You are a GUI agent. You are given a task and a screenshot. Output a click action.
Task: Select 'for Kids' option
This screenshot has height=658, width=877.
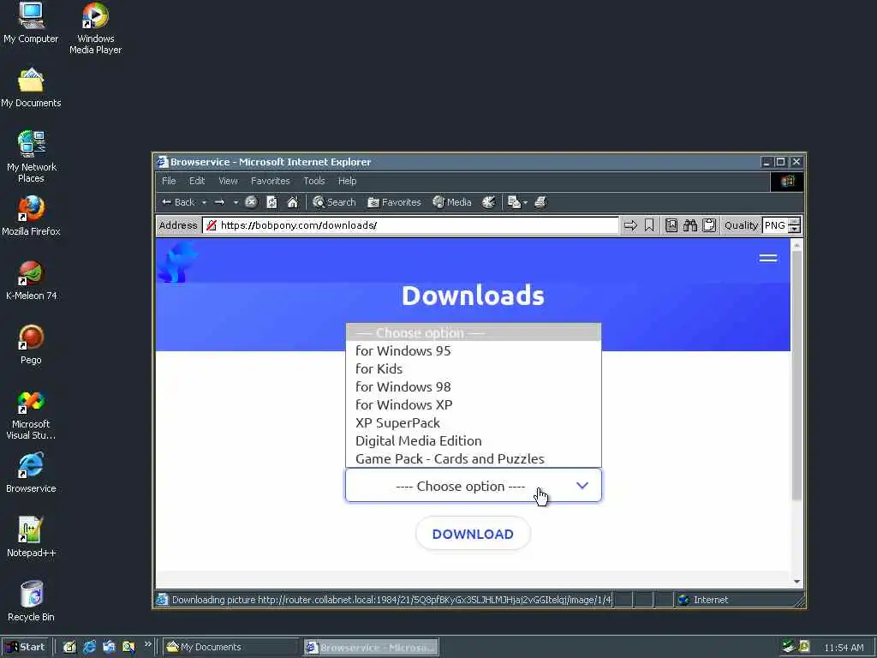point(474,368)
